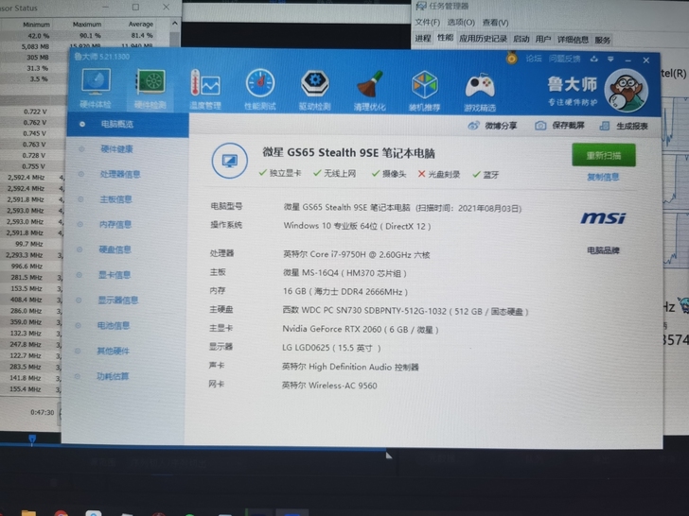This screenshot has height=516, width=689.
Task: Switch to 进程 tab in Task Manager
Action: point(423,39)
